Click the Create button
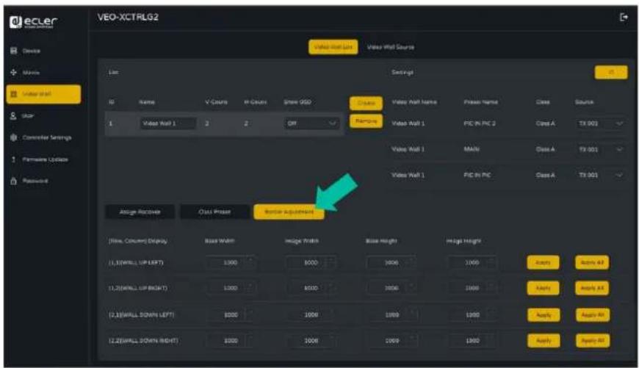Screen dimensions: 639x368 366,103
